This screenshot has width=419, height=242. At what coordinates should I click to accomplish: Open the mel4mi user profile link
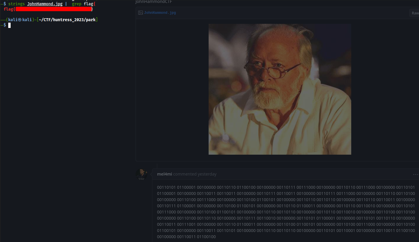(164, 174)
